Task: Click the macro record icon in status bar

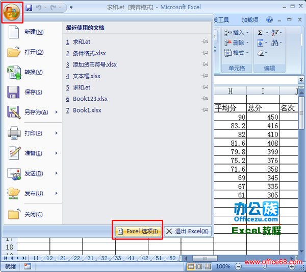Action: pos(28,266)
